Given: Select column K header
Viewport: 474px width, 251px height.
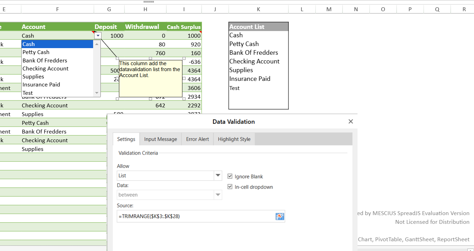Looking at the screenshot, I should pyautogui.click(x=258, y=9).
